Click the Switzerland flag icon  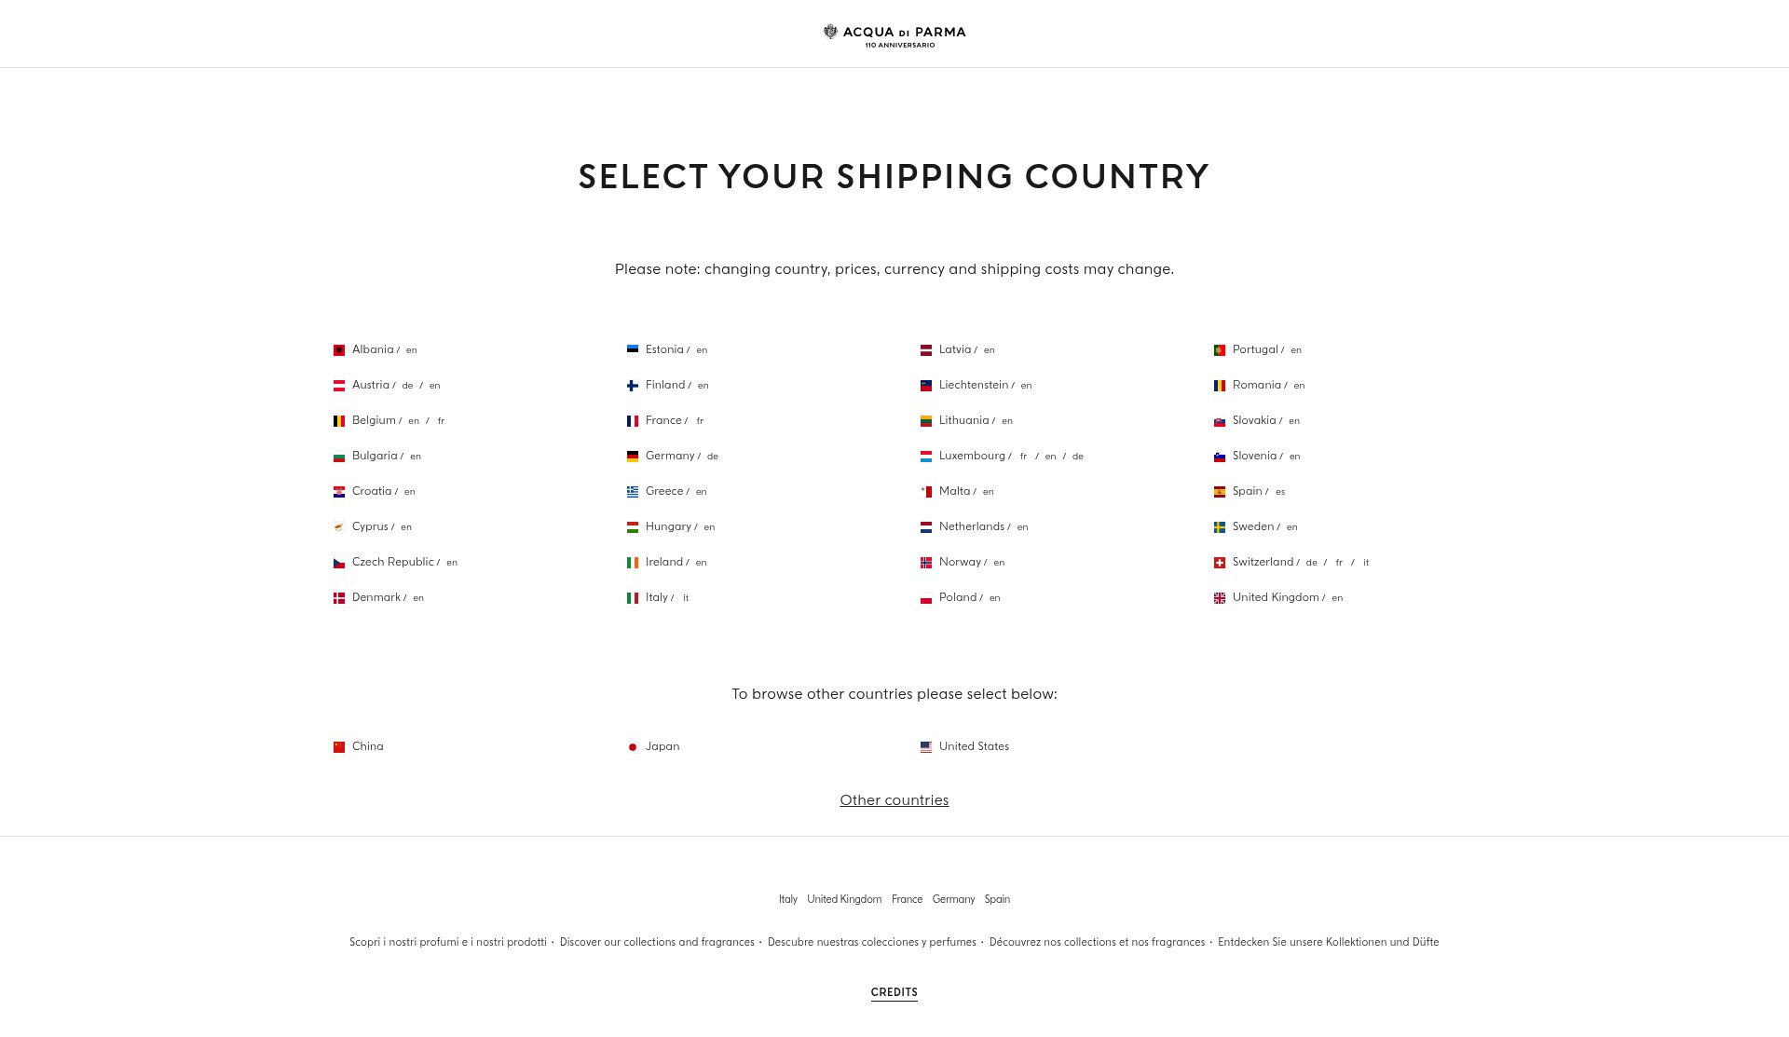(1220, 563)
